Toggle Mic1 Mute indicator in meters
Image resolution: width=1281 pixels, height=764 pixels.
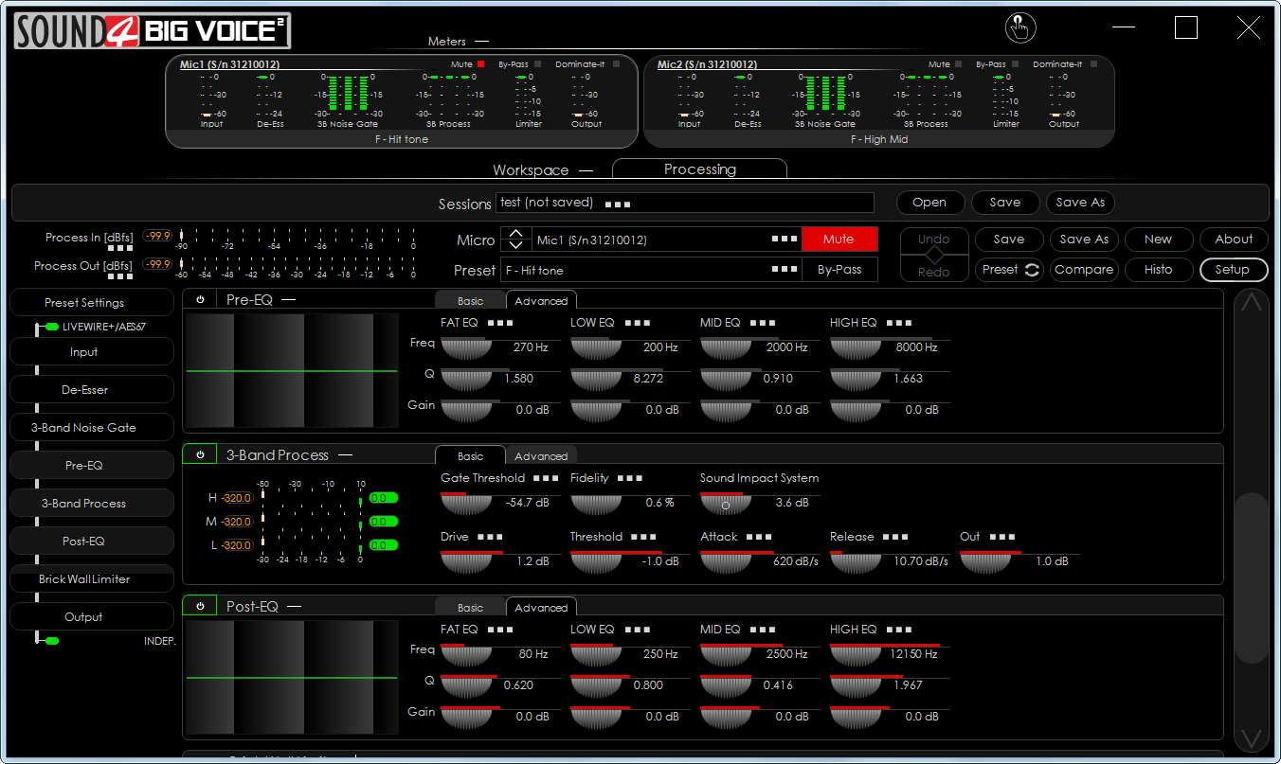pos(480,64)
